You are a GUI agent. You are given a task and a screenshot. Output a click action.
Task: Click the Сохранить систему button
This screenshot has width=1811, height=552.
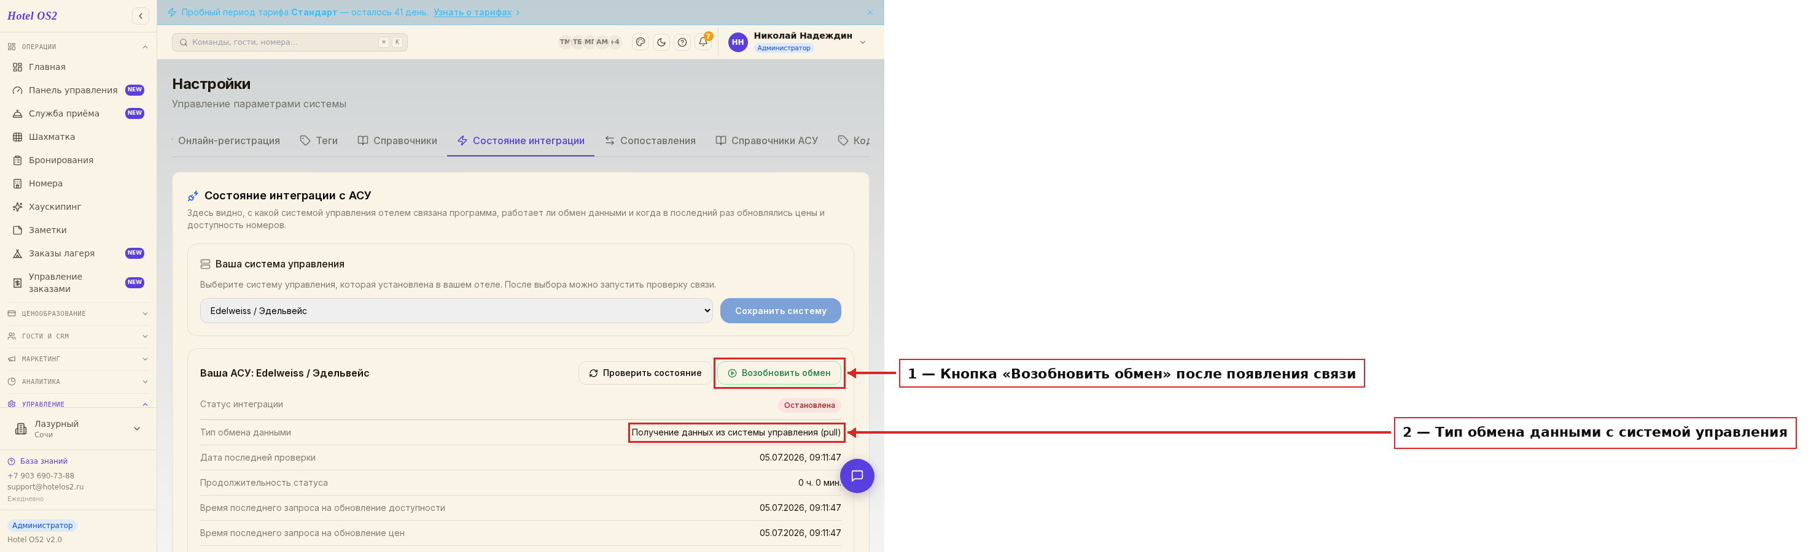(x=781, y=310)
